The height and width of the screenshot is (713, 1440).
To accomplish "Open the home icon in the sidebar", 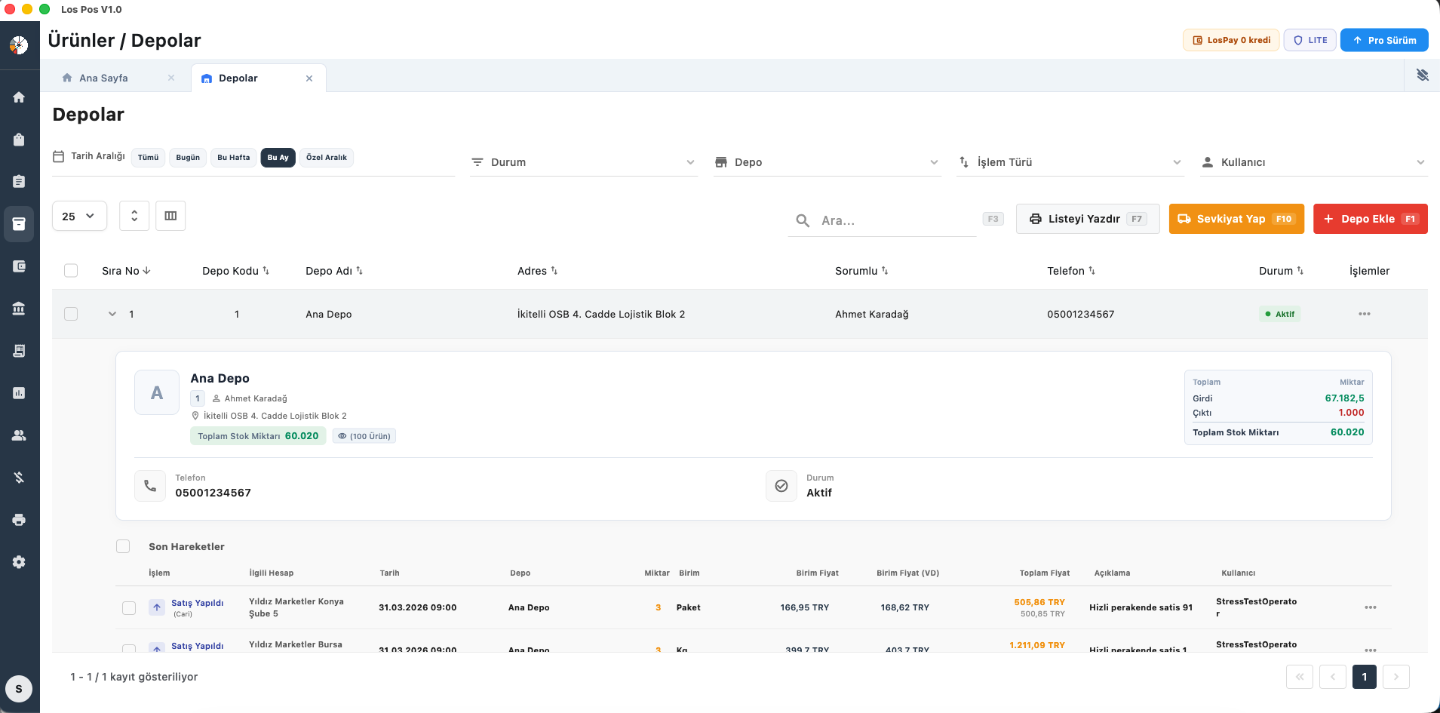I will click(19, 97).
